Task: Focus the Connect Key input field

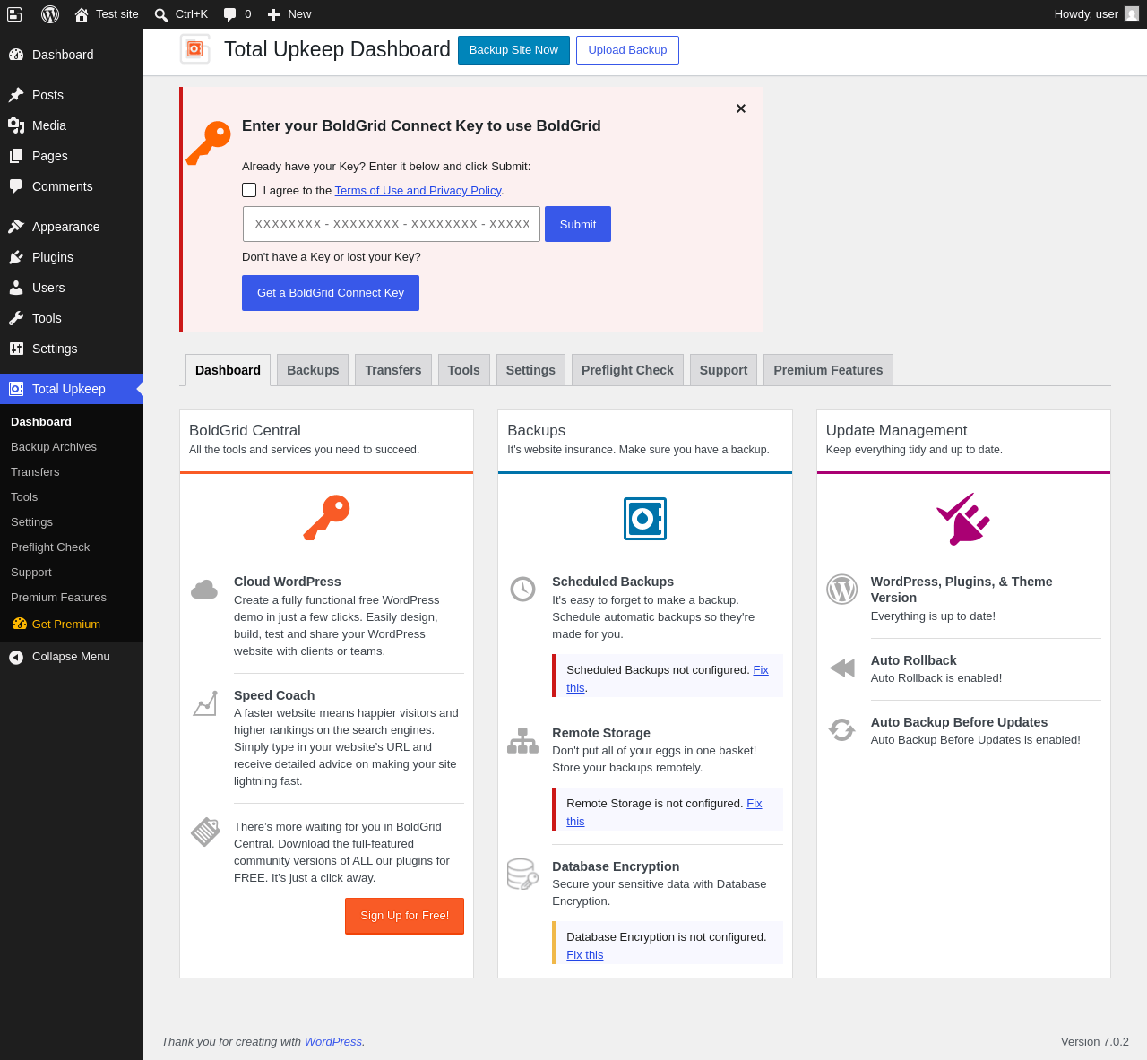Action: point(392,224)
